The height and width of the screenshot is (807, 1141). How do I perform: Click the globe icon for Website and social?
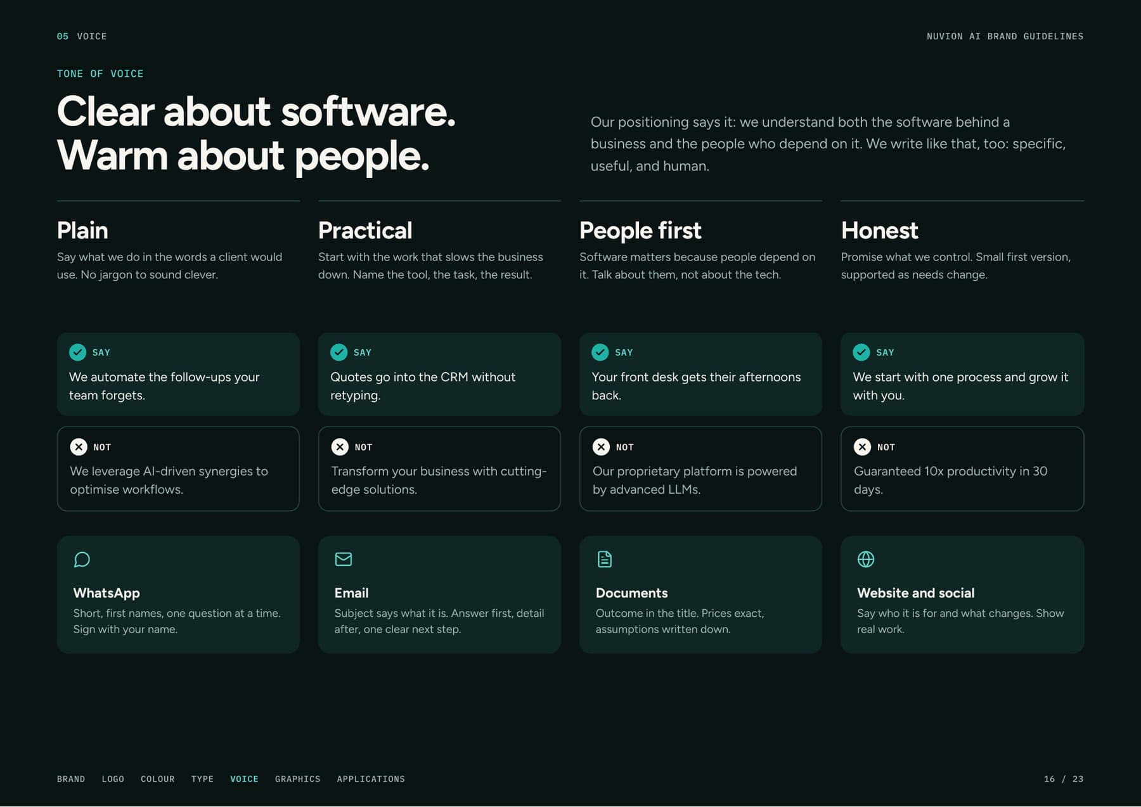click(x=866, y=559)
